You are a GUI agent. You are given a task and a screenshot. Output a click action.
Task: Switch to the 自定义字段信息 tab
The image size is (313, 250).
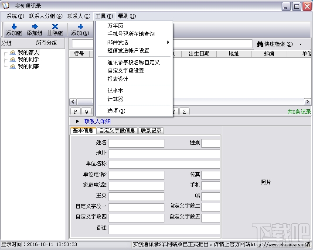(x=117, y=131)
